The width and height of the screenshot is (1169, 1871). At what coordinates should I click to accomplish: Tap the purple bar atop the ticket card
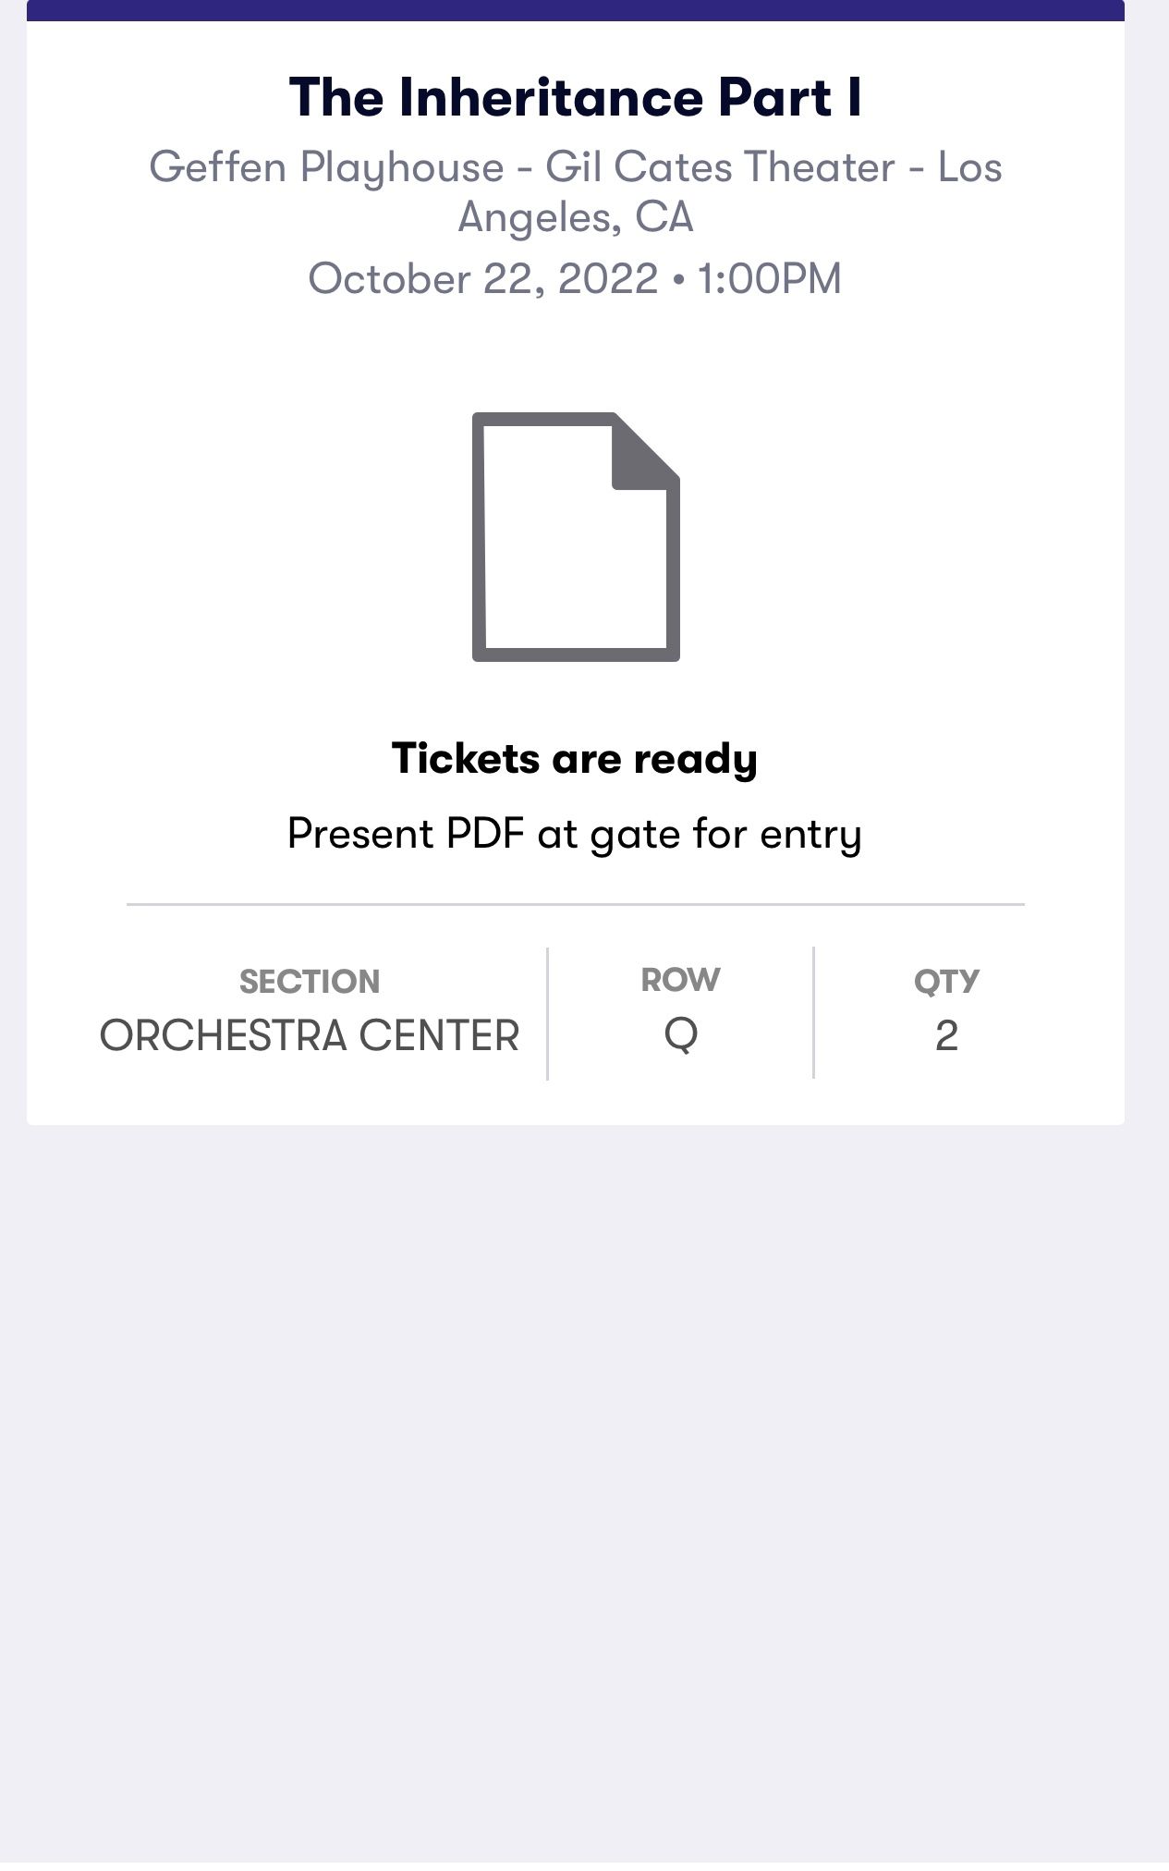click(x=575, y=9)
